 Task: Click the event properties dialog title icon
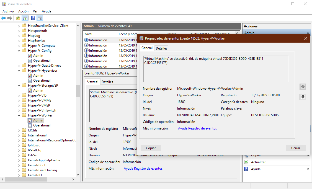141,38
